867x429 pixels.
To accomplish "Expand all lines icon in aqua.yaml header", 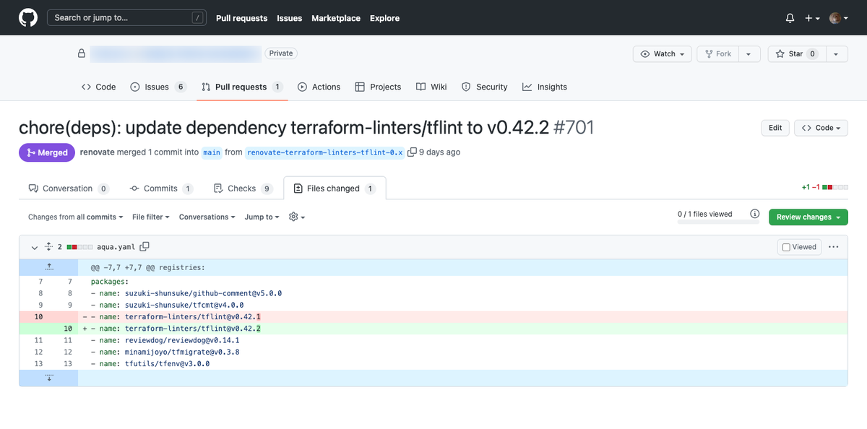I will click(x=49, y=246).
